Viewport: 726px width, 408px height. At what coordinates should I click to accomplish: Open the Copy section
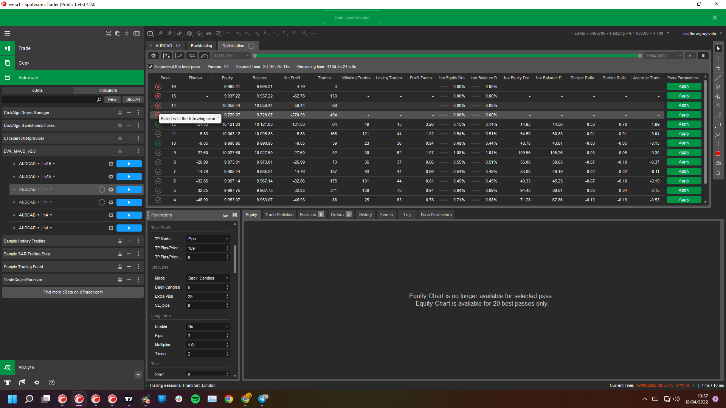(x=72, y=63)
